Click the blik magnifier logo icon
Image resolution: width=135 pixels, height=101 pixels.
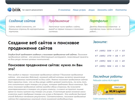pos(9,9)
